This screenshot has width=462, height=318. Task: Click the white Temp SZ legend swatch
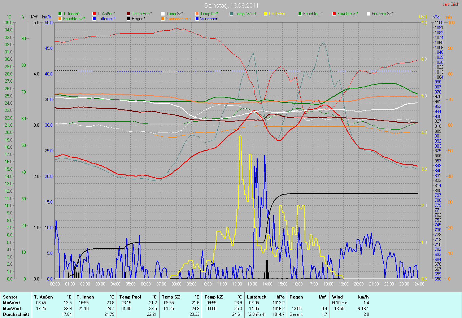tap(163, 14)
